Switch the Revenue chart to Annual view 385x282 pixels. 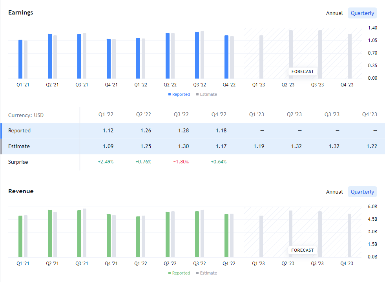334,192
